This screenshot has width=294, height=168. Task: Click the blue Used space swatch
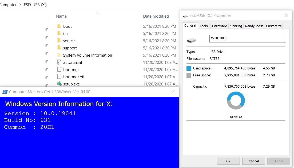pos(189,68)
